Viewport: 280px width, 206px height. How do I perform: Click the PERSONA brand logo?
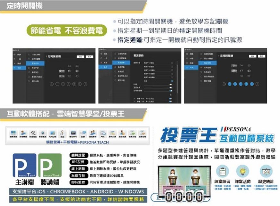236,129
